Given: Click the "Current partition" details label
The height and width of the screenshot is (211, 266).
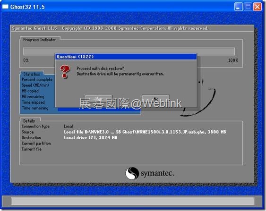Looking at the screenshot, I should [36, 143].
